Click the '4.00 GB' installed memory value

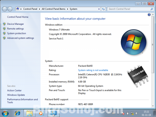[82, 82]
